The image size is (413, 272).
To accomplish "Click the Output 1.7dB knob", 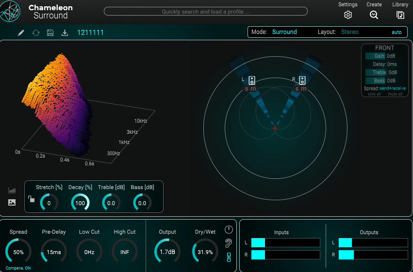I will click(167, 252).
